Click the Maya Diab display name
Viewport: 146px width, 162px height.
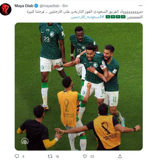(x=24, y=6)
